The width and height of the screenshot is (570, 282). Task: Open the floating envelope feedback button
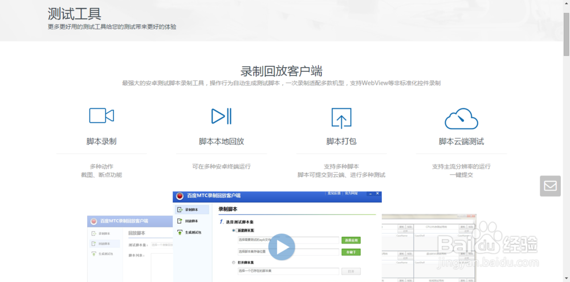550,186
